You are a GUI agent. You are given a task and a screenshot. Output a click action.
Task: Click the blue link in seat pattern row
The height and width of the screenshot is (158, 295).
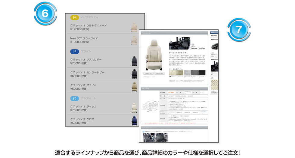pyautogui.click(x=203, y=112)
